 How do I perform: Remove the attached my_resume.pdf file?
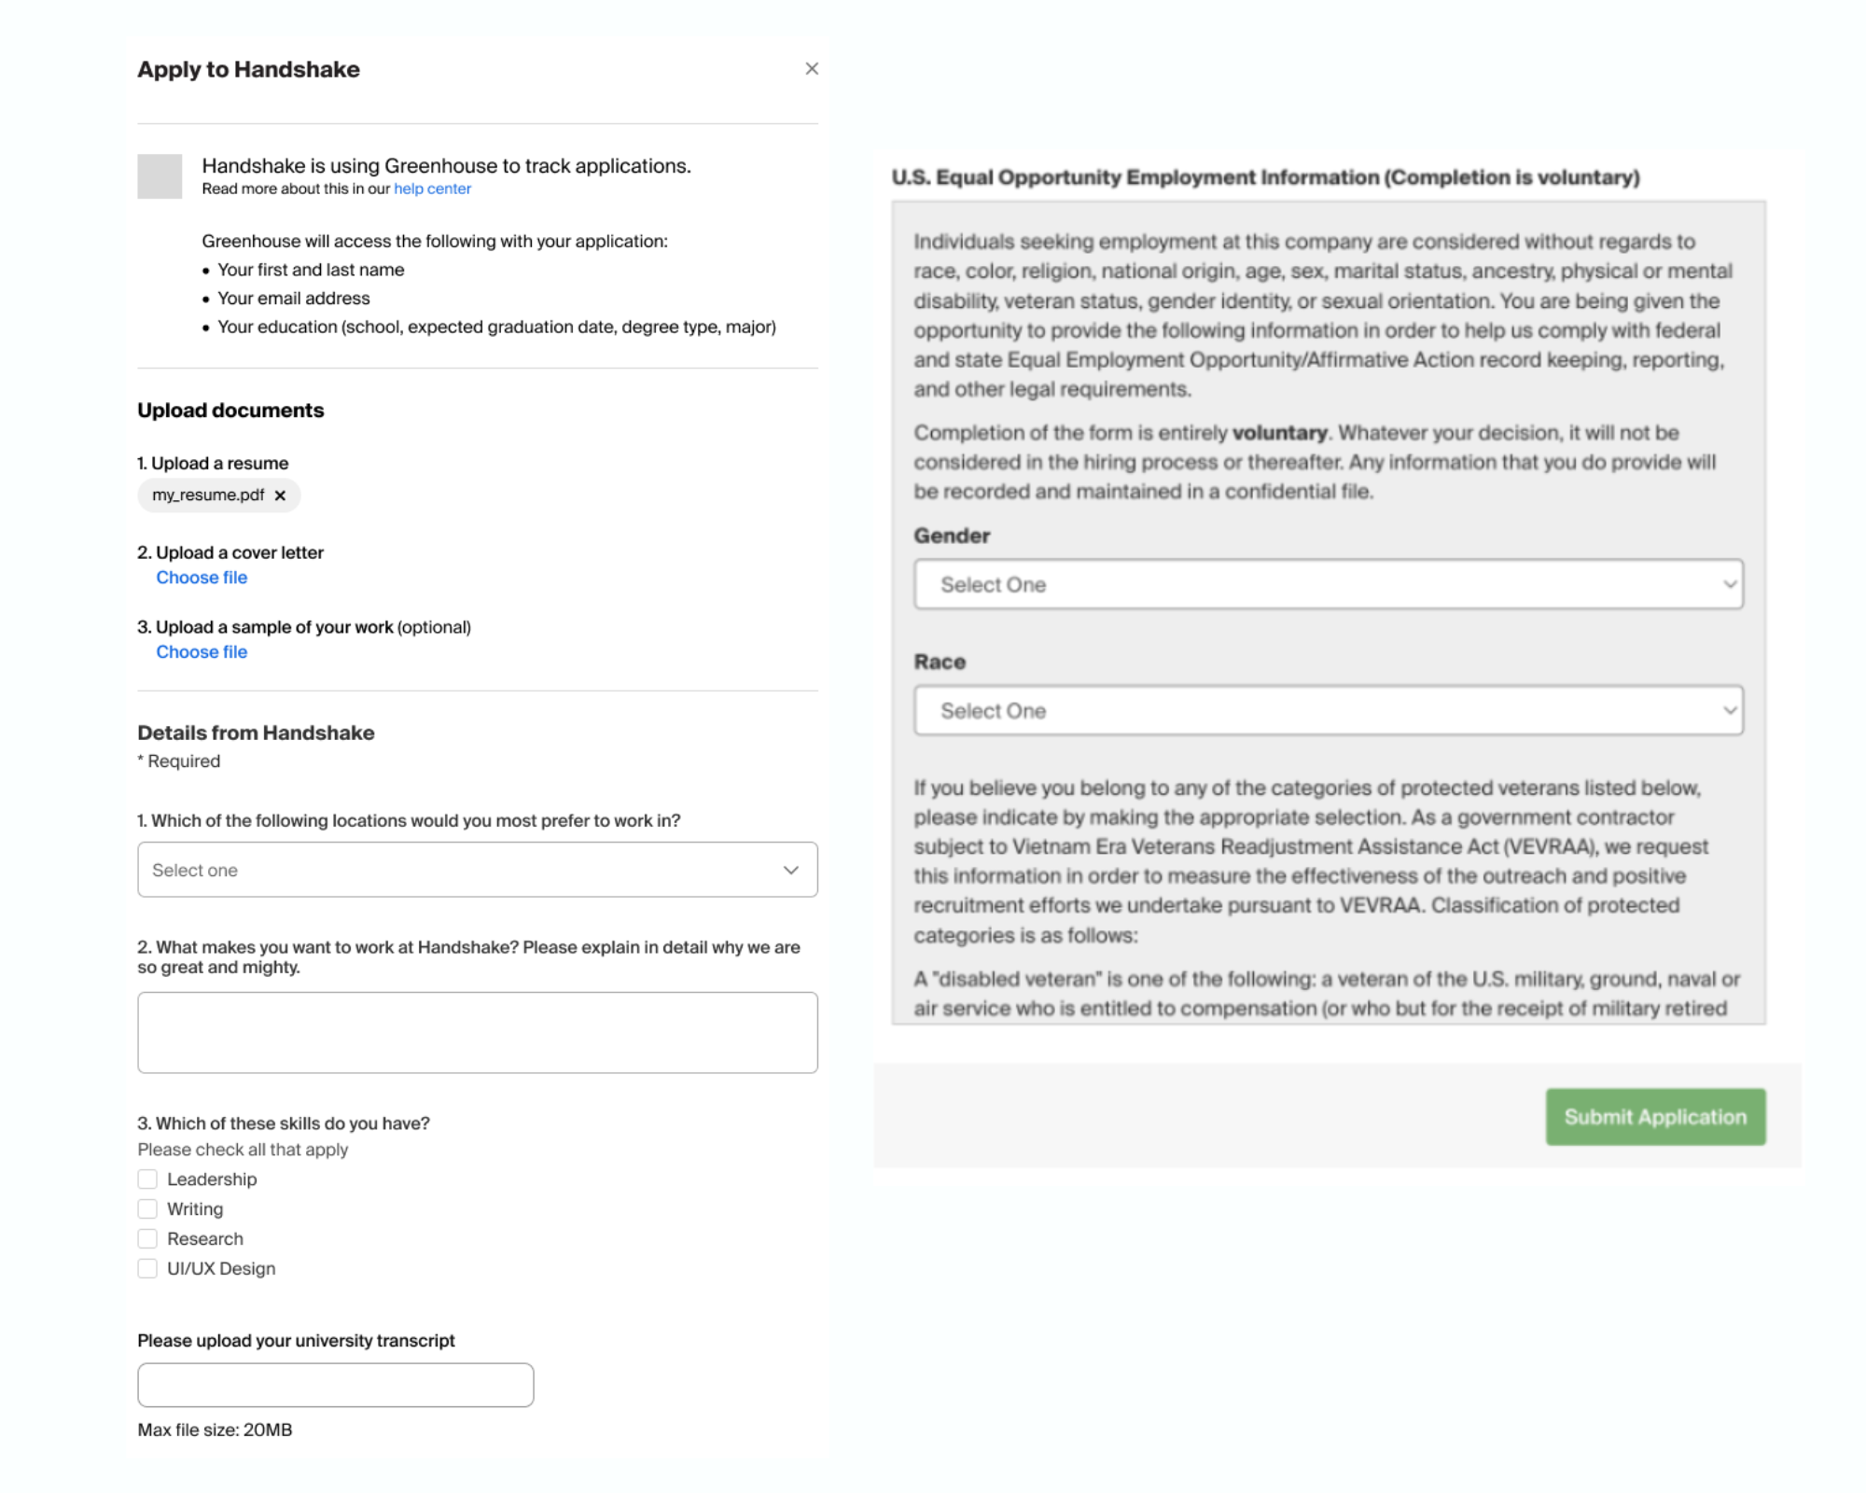pyautogui.click(x=280, y=495)
